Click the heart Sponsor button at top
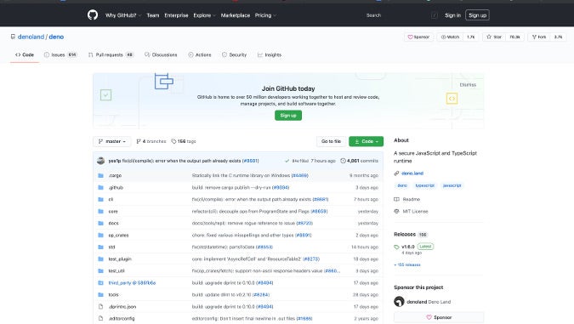The height and width of the screenshot is (324, 574). click(418, 37)
